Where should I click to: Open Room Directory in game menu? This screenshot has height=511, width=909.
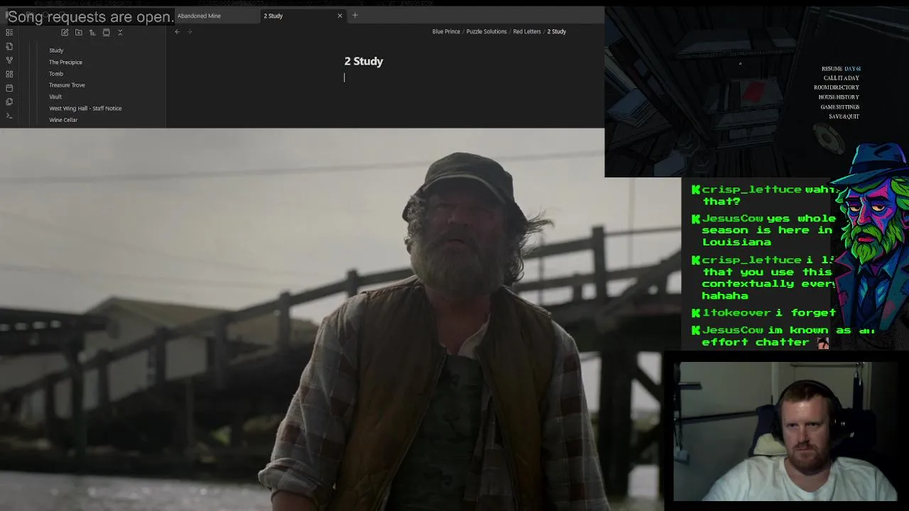click(x=837, y=87)
